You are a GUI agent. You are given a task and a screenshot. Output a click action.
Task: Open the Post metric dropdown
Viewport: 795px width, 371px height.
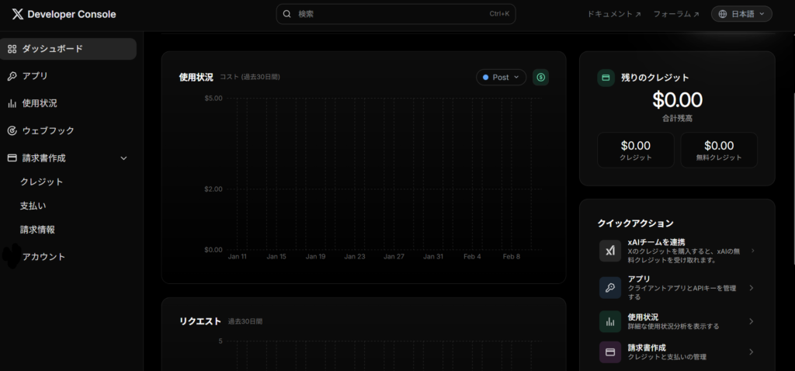501,78
